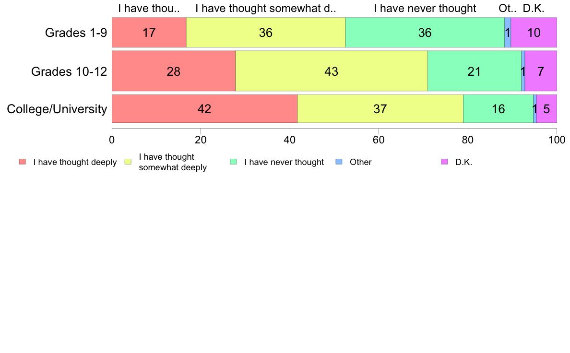Click the yellow 'somewhat deeply' legend swatch

(128, 162)
